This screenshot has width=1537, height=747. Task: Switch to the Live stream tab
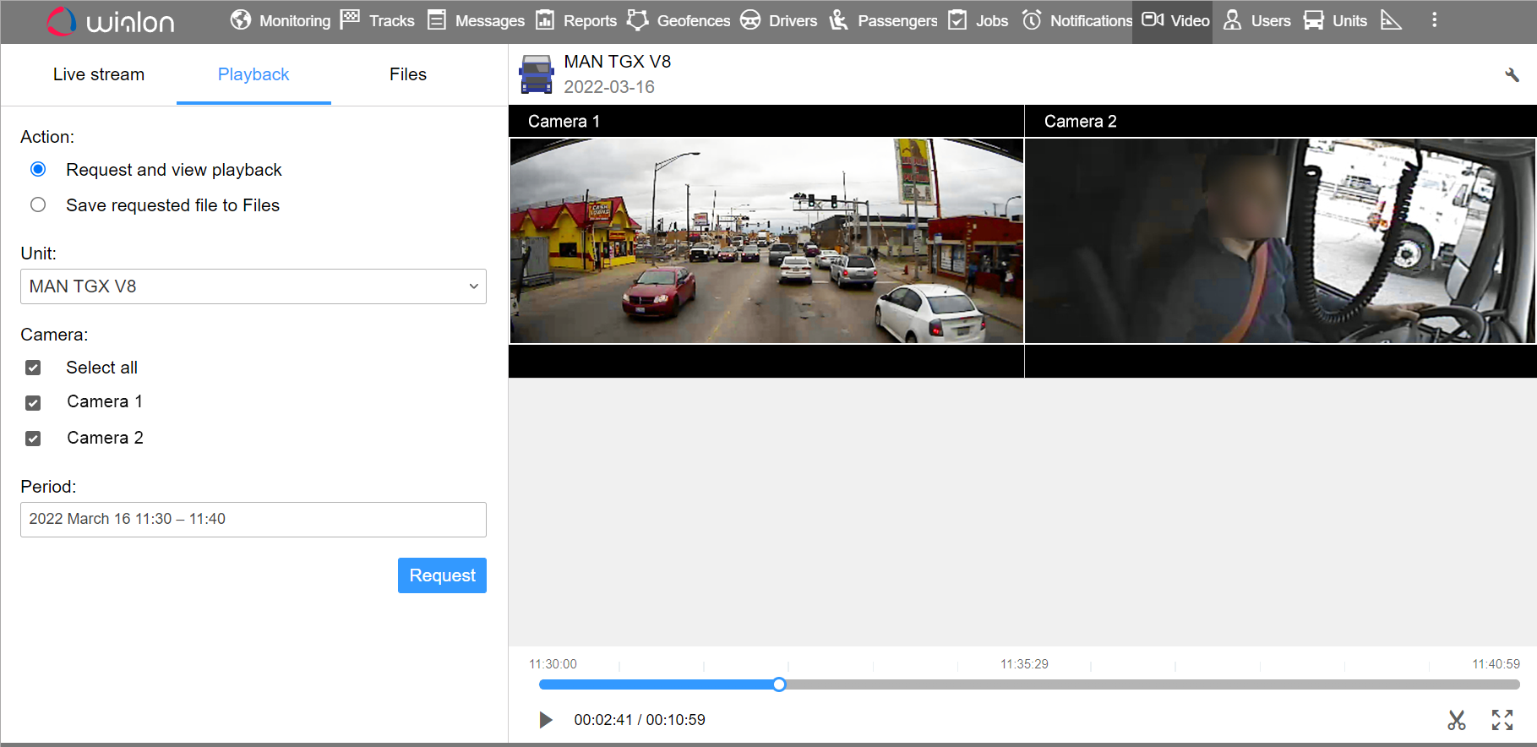(x=99, y=74)
